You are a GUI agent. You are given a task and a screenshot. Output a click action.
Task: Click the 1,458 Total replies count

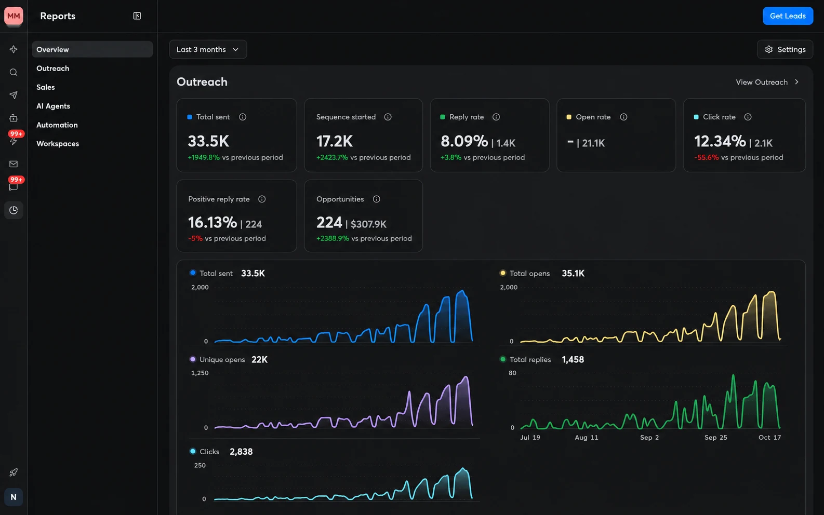tap(573, 359)
